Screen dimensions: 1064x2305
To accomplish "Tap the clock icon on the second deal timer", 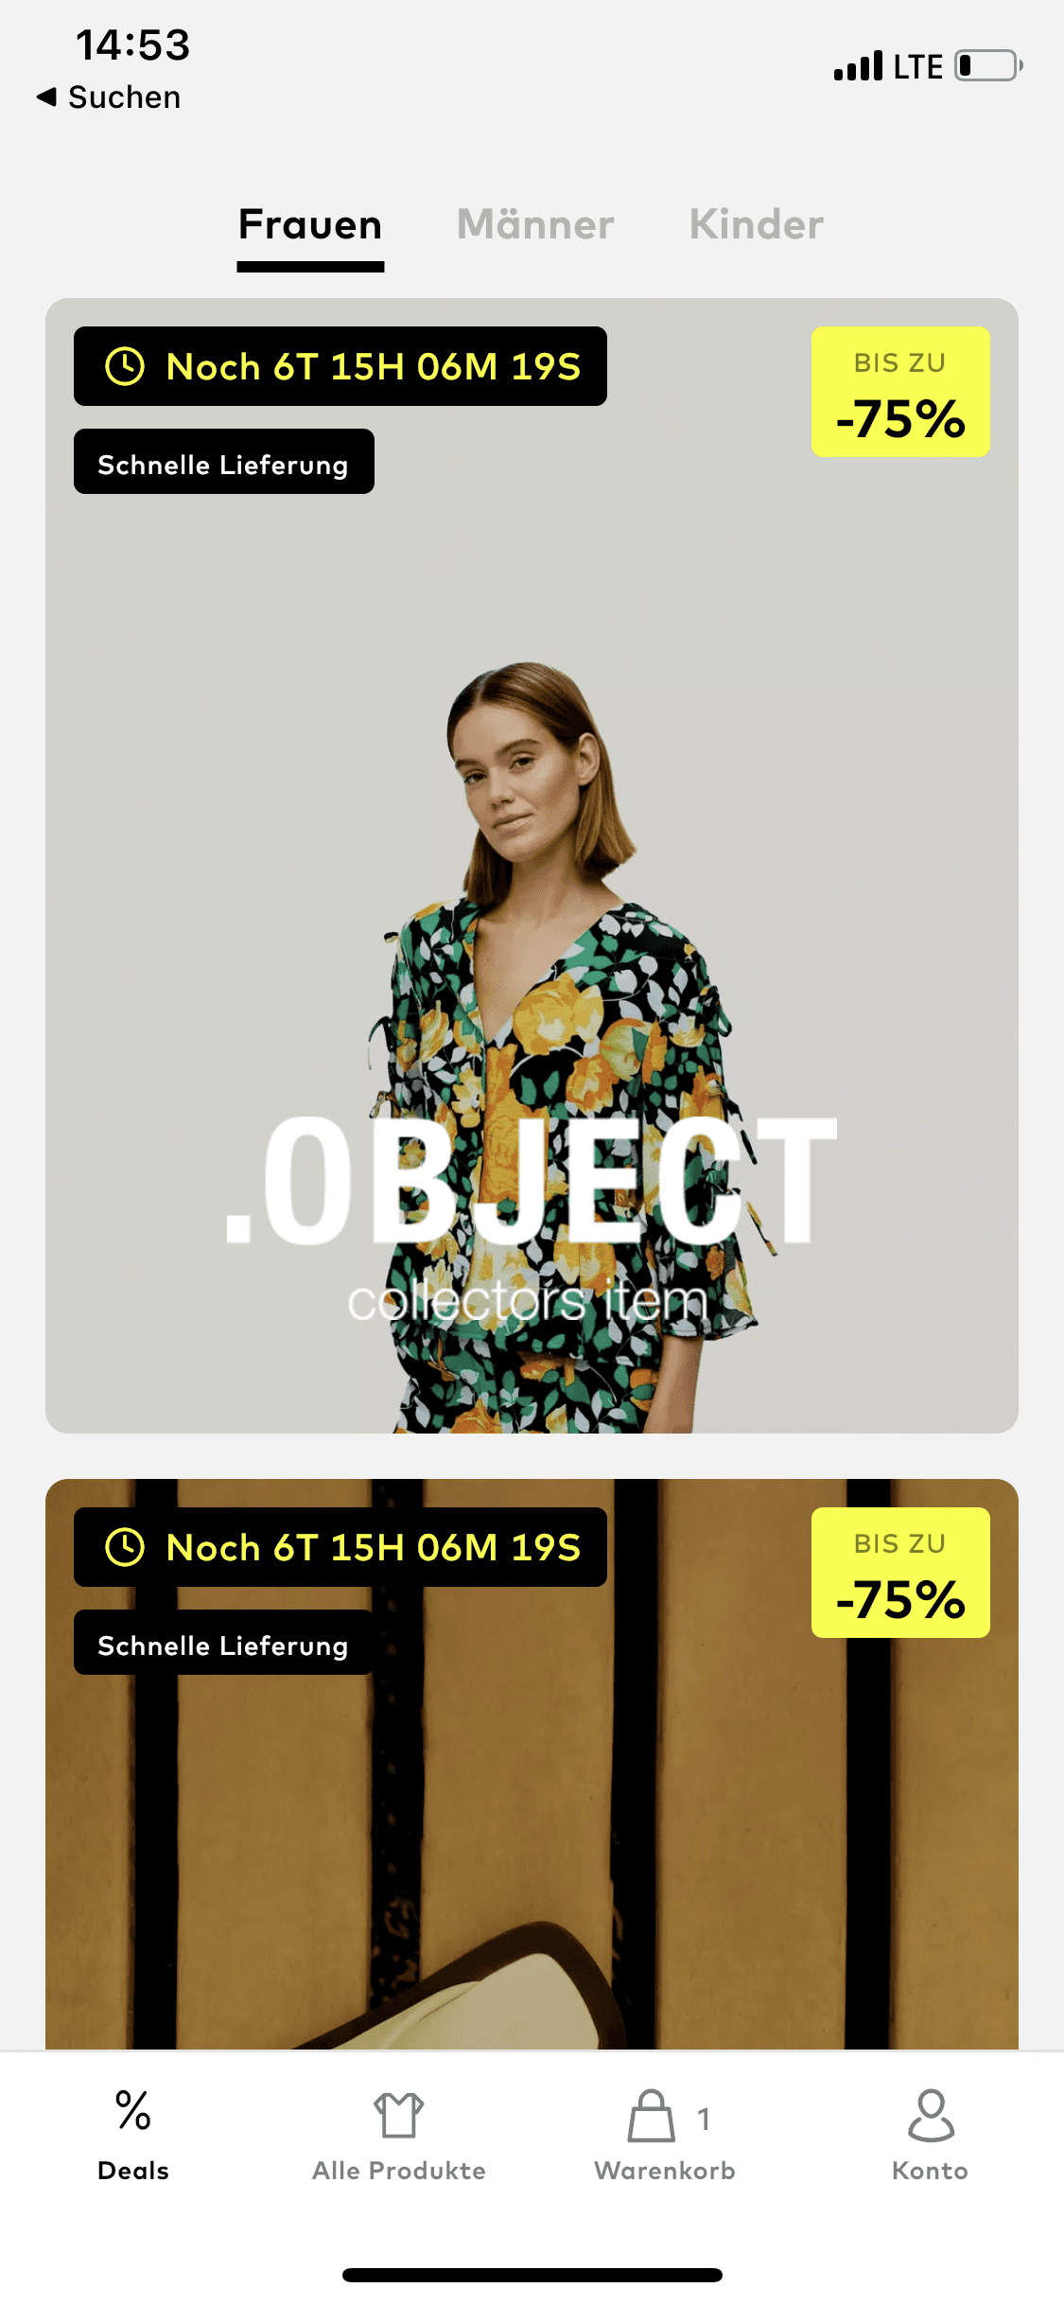I will (125, 1547).
